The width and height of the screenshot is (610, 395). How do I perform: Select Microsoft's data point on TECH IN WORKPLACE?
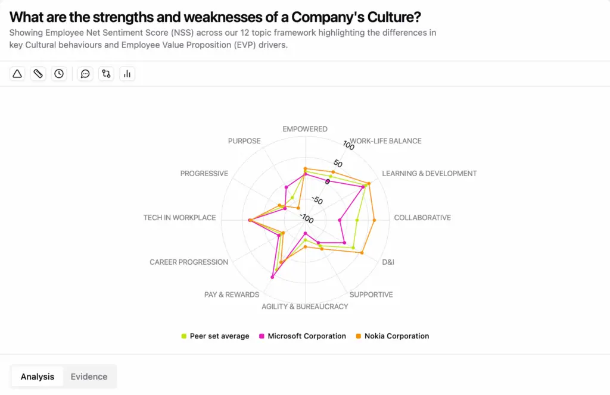[x=248, y=219]
